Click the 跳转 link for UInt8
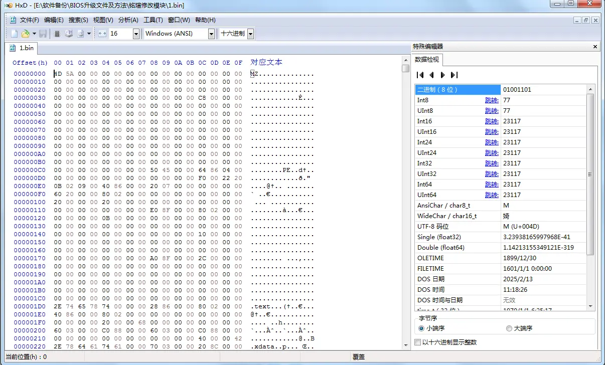 coord(492,111)
